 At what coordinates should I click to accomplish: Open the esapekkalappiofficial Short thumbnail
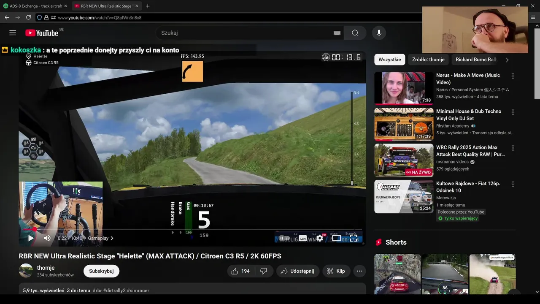(x=492, y=274)
